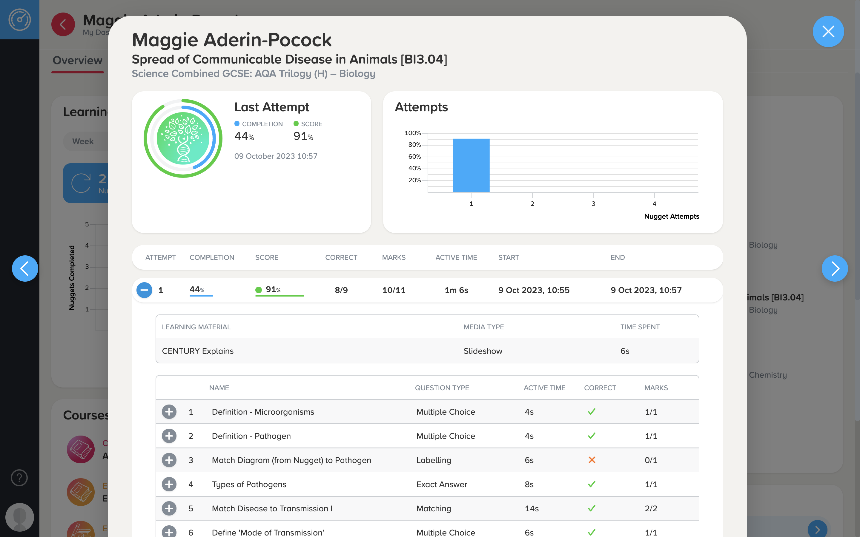The width and height of the screenshot is (860, 537).
Task: Click the LEARNING MATERIAL header
Action: (196, 327)
